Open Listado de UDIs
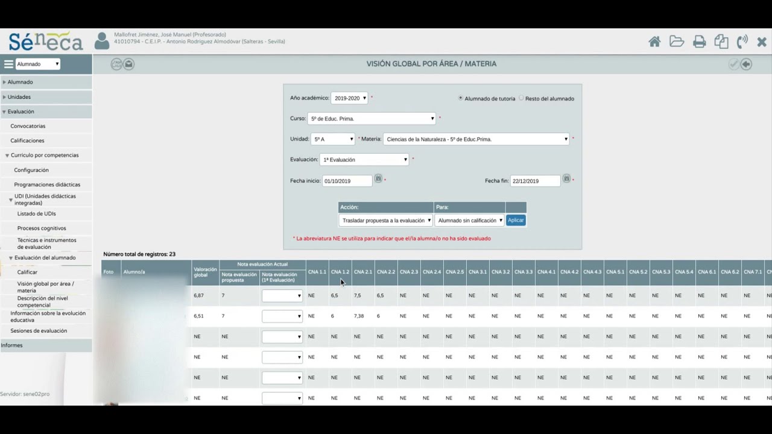This screenshot has height=434, width=772. (x=37, y=214)
